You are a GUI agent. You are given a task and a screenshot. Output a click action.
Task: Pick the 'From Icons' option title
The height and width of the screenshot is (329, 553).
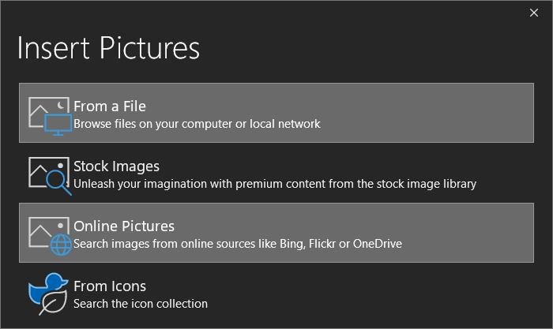coord(110,286)
